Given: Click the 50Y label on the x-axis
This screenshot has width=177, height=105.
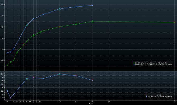Looking at the screenshot, I should point(174,101).
